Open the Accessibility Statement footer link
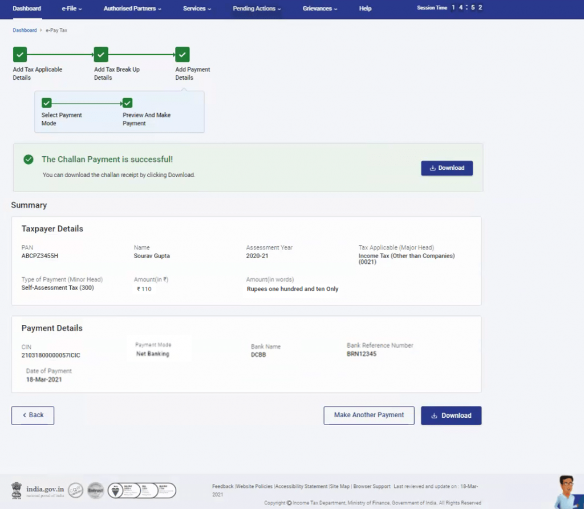The image size is (584, 509). click(x=301, y=486)
